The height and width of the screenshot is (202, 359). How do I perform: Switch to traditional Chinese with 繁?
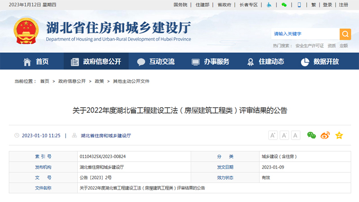click(314, 5)
